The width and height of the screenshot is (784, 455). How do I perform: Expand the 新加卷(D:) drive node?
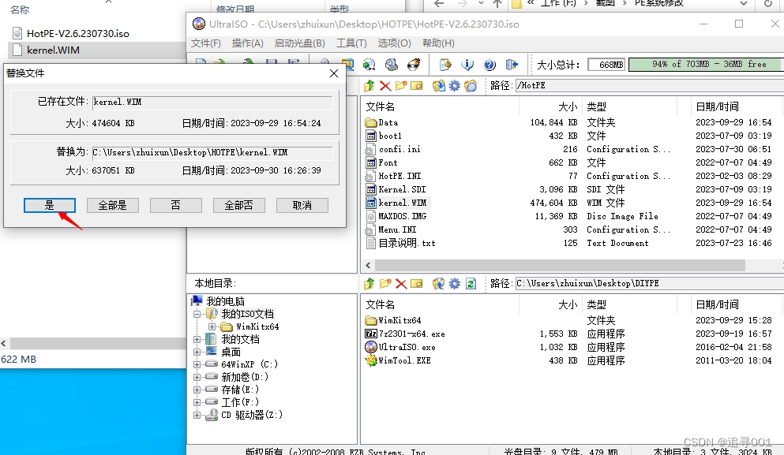click(x=197, y=377)
